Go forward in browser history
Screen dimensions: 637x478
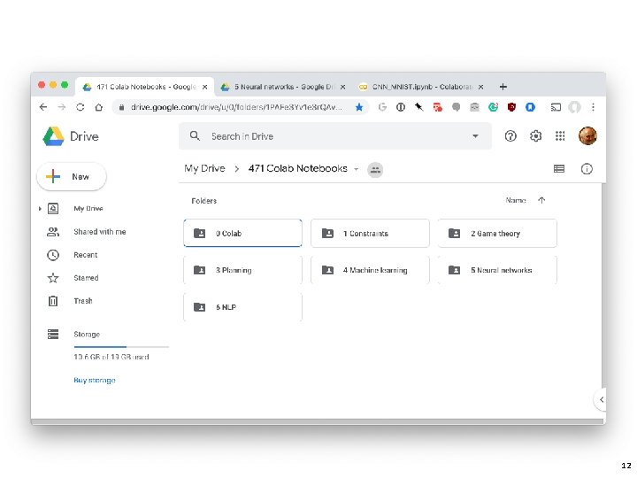(62, 107)
